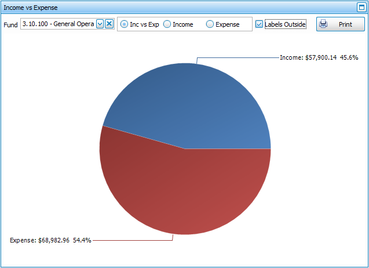Image resolution: width=369 pixels, height=268 pixels.
Task: Open the Fund dropdown arrow
Action: coord(100,24)
